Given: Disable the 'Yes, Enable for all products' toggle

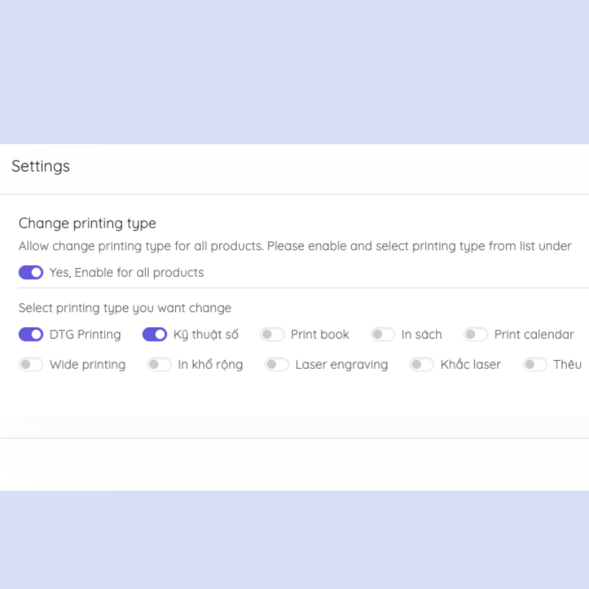Looking at the screenshot, I should pyautogui.click(x=31, y=272).
